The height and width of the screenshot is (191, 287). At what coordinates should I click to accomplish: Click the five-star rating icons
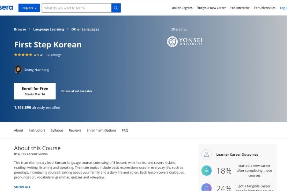(23, 55)
